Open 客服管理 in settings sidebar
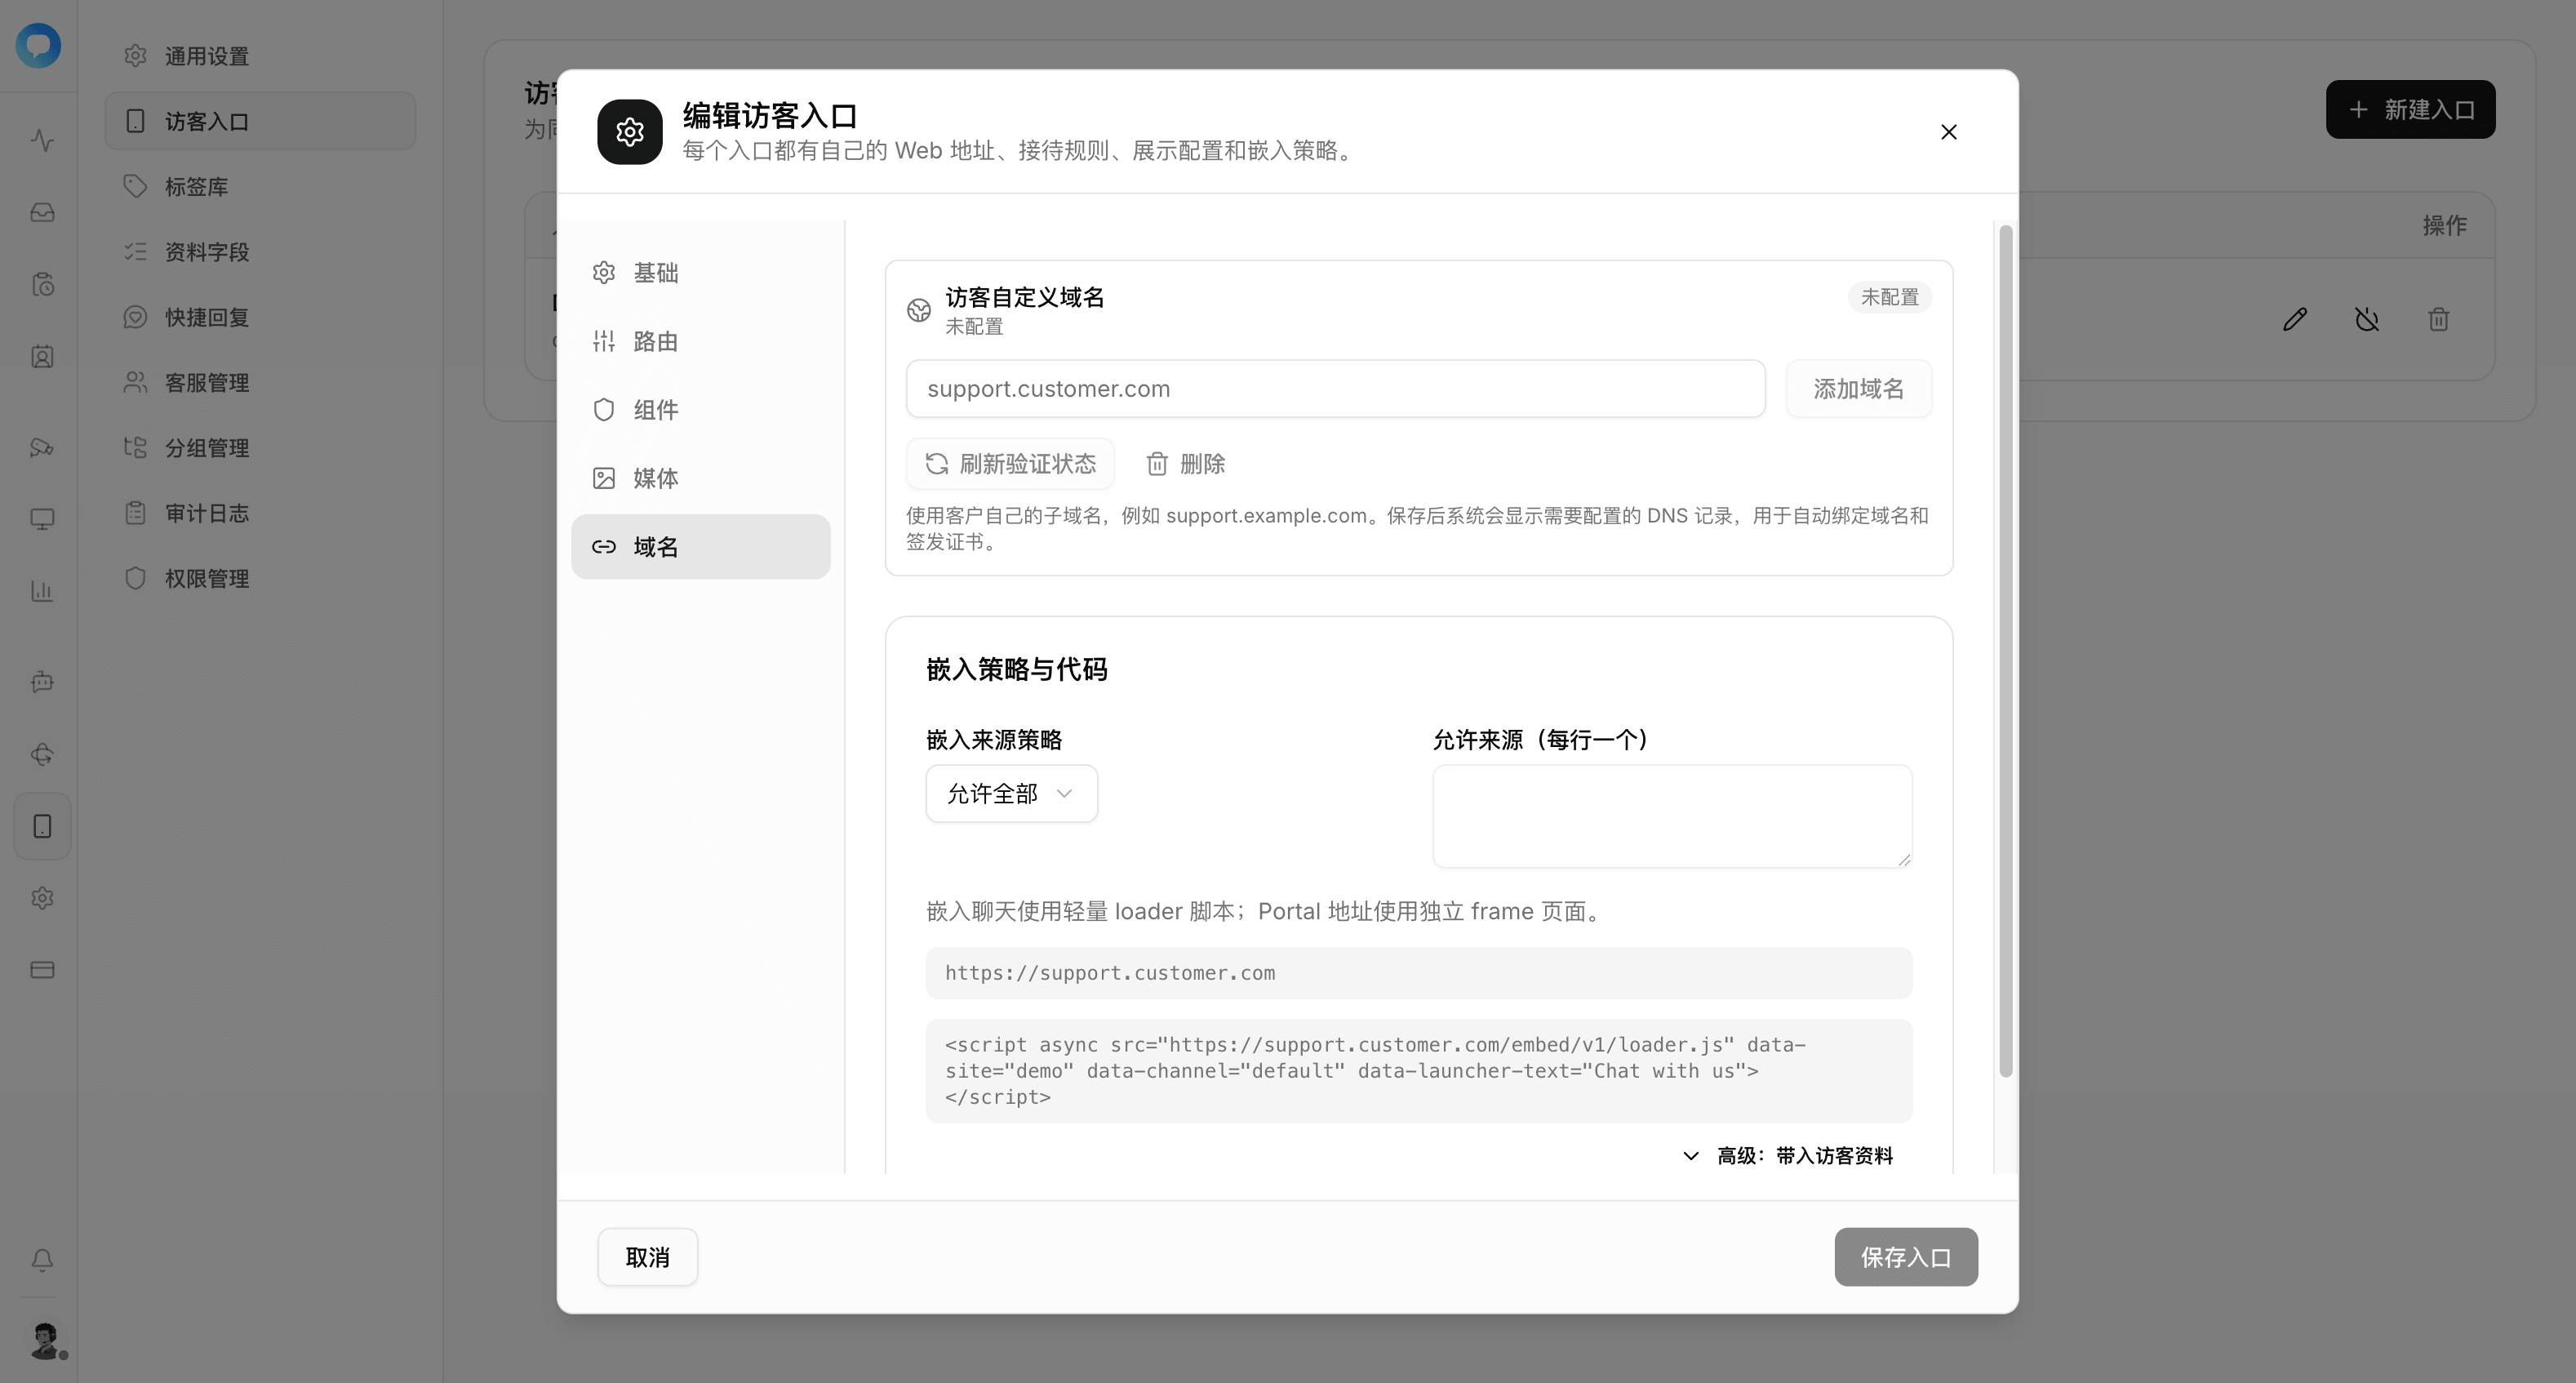The image size is (2576, 1383). 260,383
